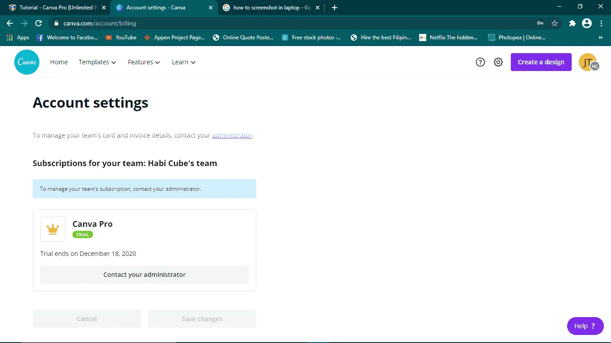Go back with the browser back arrow

10,23
